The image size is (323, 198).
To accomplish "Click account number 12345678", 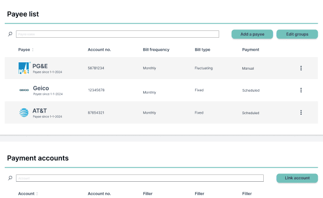I will point(96,90).
